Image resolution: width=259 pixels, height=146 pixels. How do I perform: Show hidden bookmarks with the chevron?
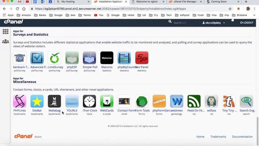[x=254, y=15]
